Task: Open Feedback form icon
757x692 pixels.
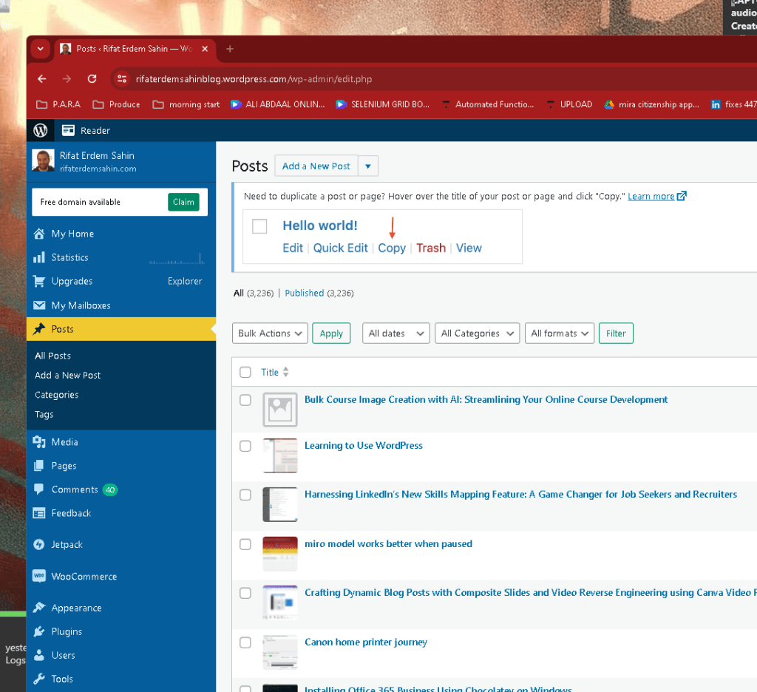Action: click(x=39, y=513)
